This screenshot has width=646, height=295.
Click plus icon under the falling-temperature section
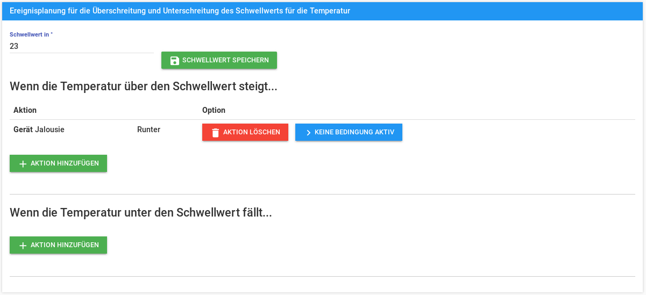(x=23, y=245)
